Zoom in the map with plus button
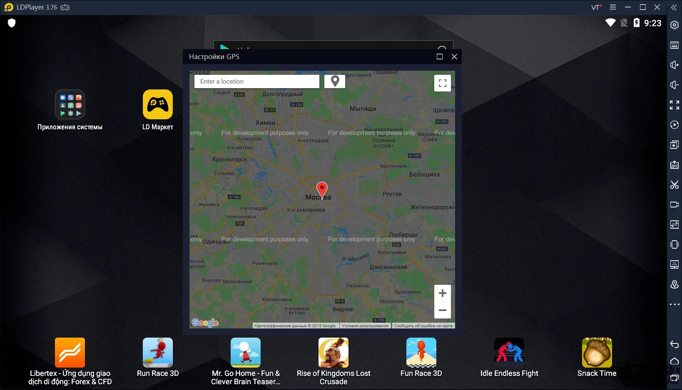 [443, 293]
